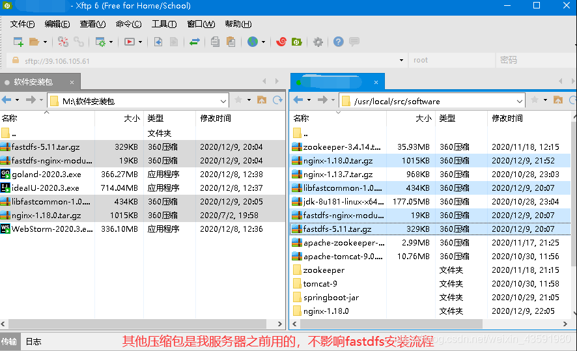577x351 pixels.
Task: Expand the local path M:\软件安装包 dropdown
Action: [223, 101]
